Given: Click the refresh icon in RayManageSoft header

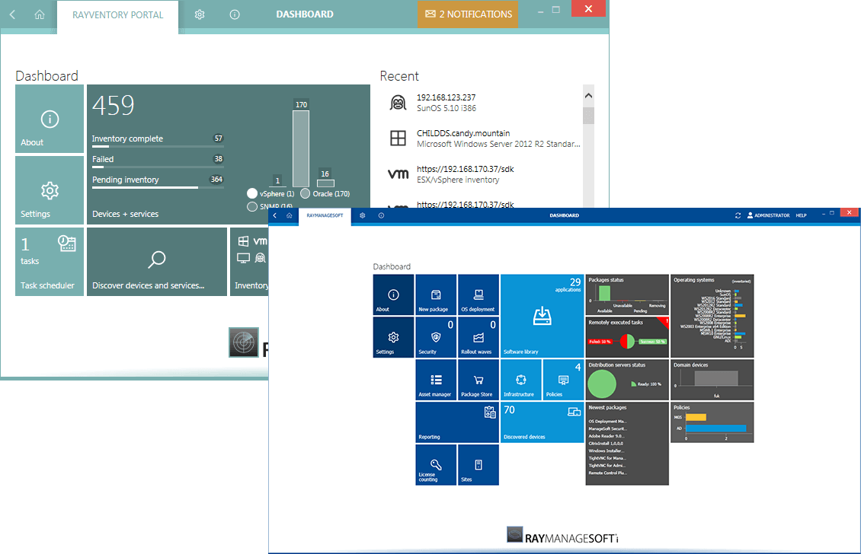Looking at the screenshot, I should click(x=738, y=215).
